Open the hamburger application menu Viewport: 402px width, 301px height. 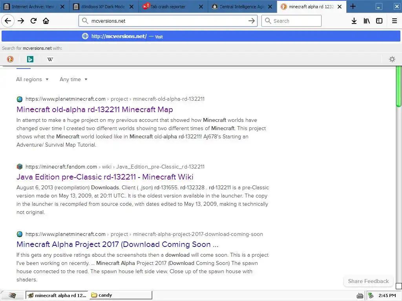click(x=395, y=21)
